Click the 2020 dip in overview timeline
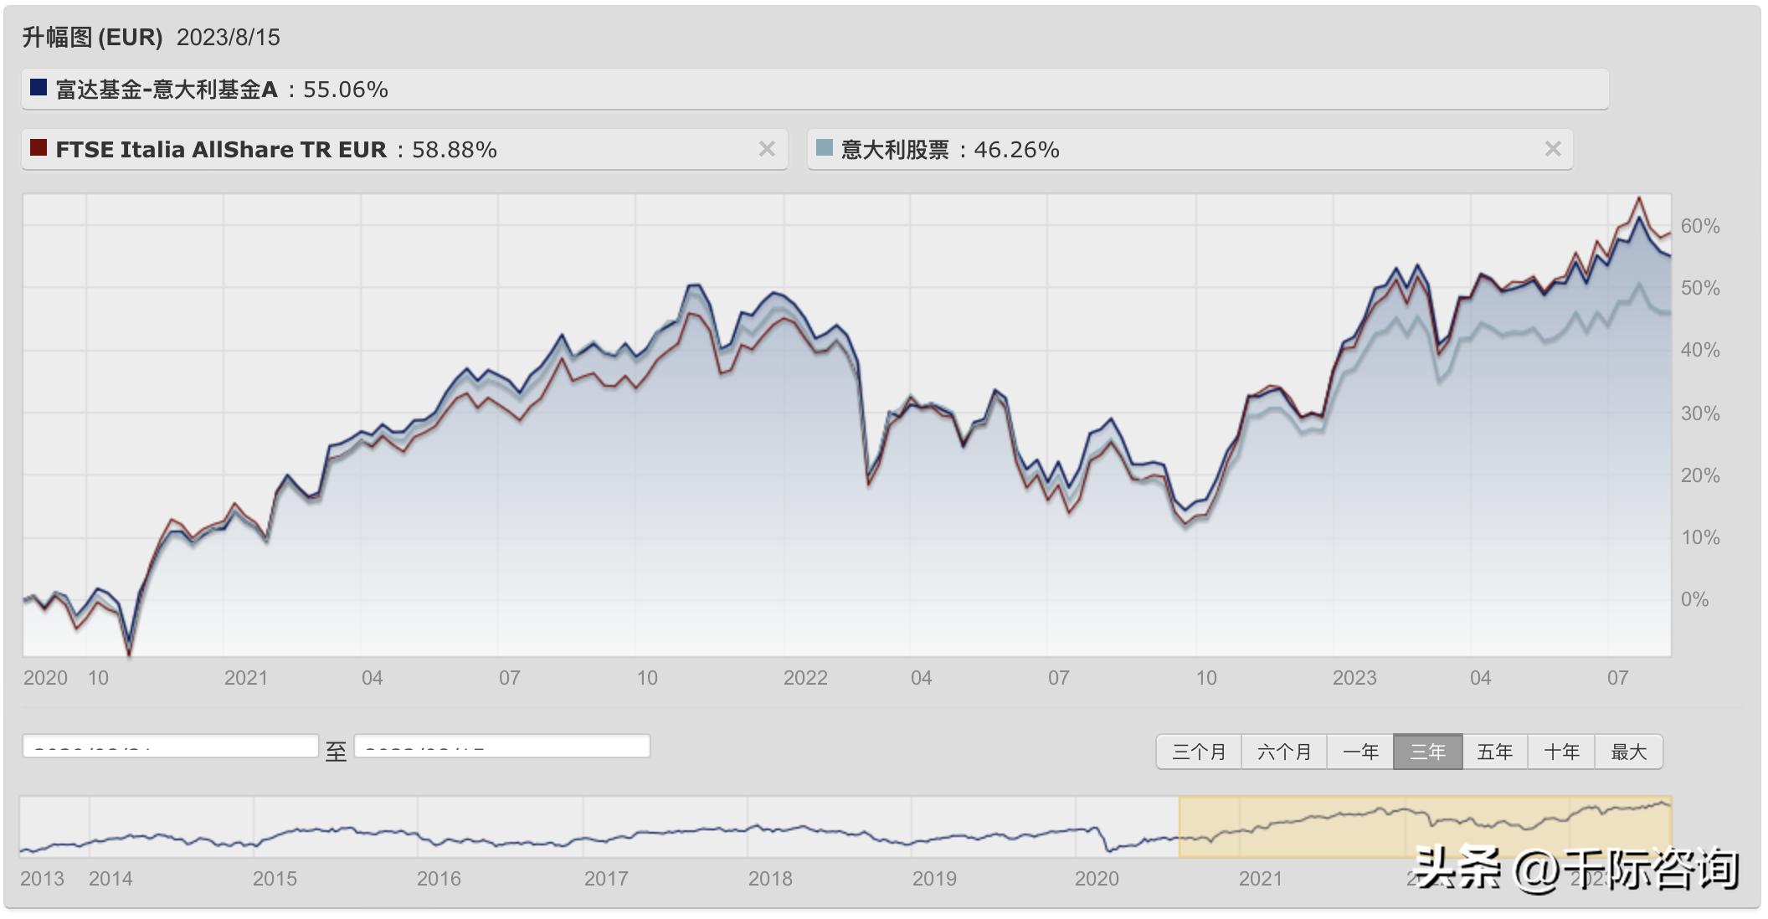 coord(1109,849)
